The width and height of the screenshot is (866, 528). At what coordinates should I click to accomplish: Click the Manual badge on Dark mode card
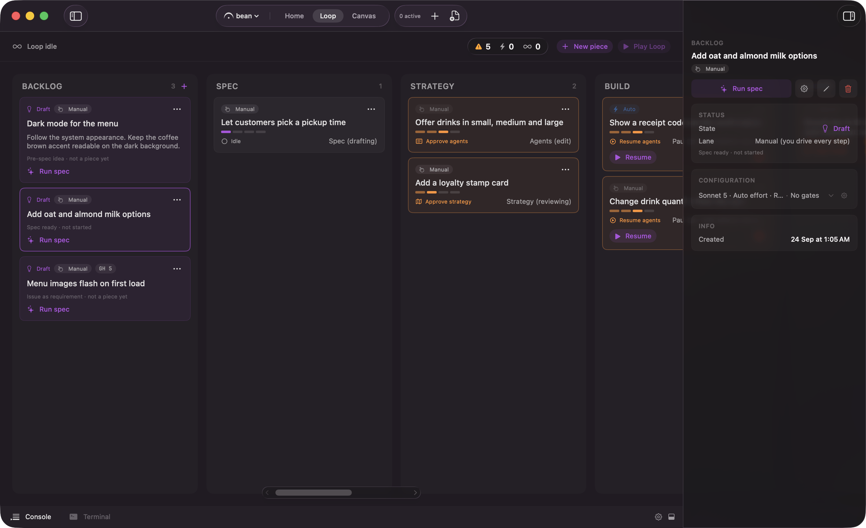pyautogui.click(x=73, y=109)
